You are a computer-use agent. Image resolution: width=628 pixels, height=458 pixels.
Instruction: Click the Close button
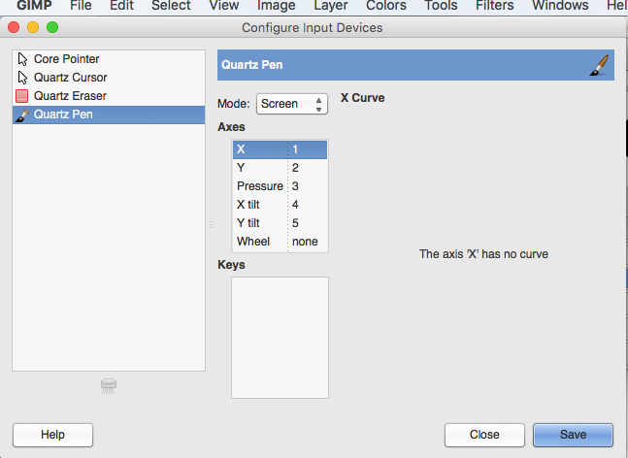click(x=484, y=435)
